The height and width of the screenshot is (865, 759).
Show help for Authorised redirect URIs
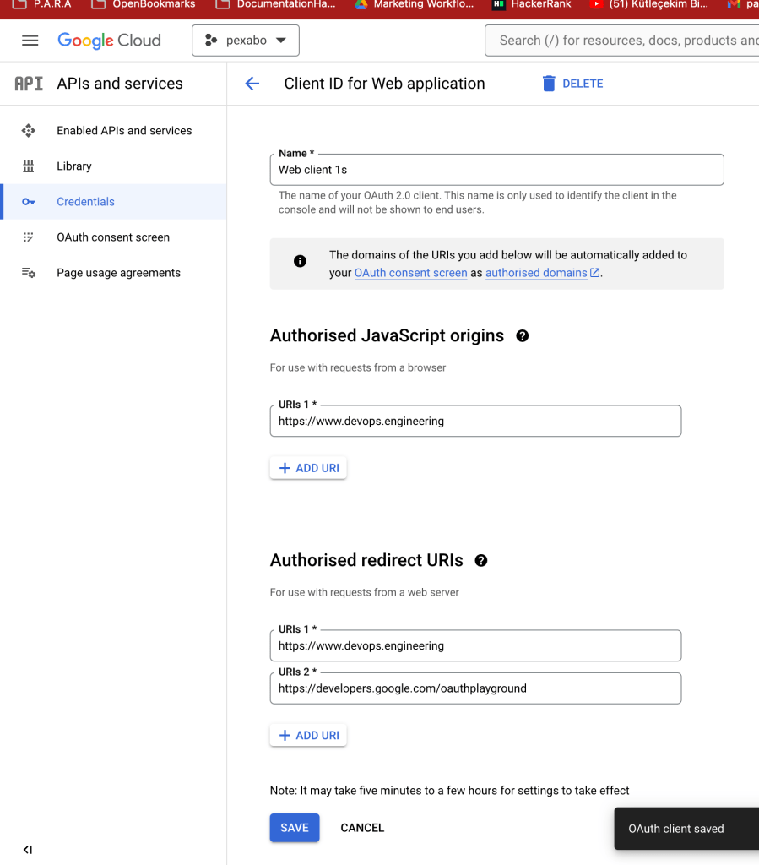(x=481, y=561)
